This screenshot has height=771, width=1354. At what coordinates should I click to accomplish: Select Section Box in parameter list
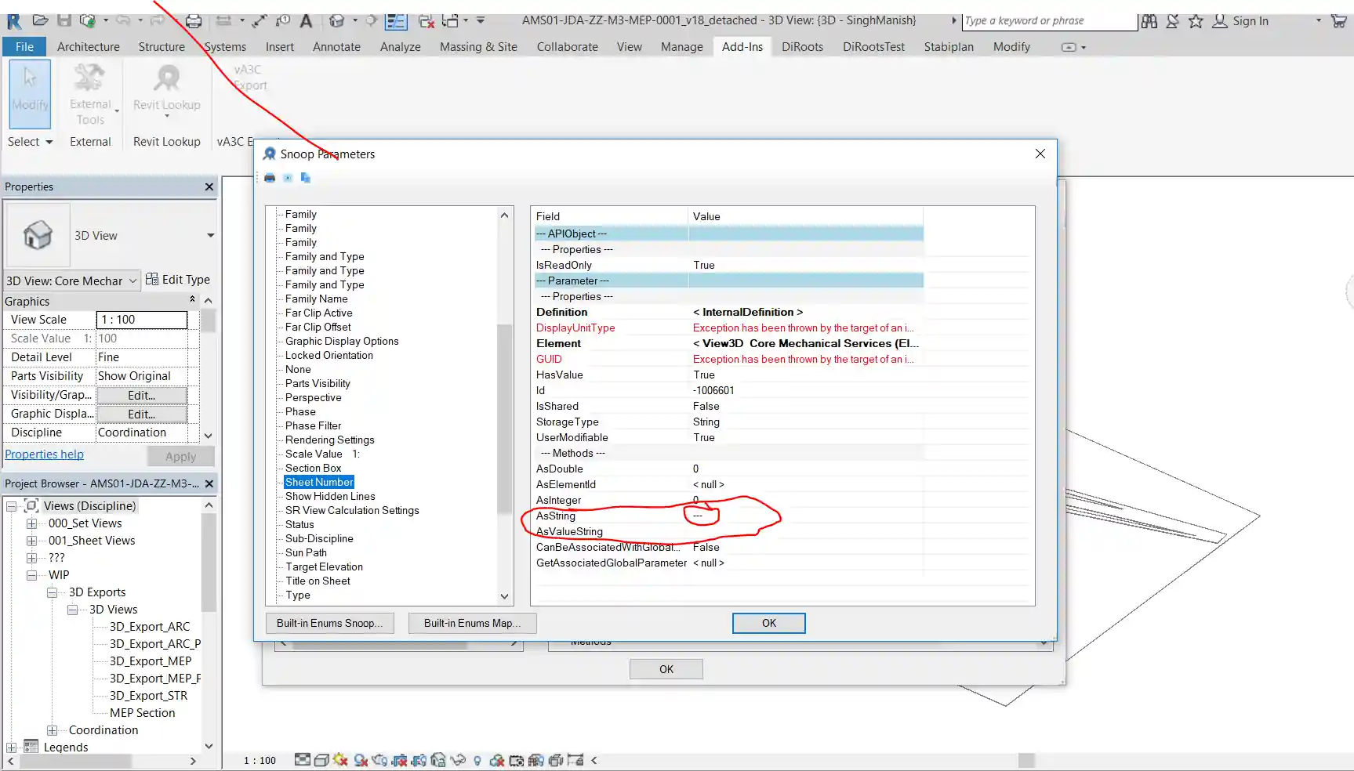tap(313, 469)
